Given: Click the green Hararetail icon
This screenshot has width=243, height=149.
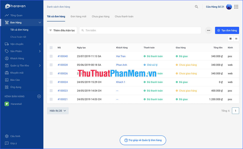Looking at the screenshot, I should [7, 104].
